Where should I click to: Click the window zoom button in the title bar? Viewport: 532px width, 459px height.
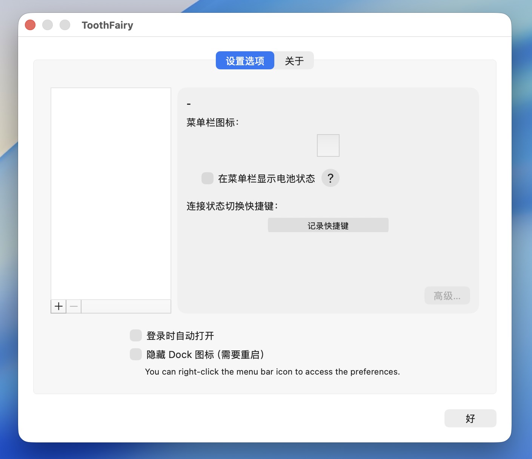[65, 25]
